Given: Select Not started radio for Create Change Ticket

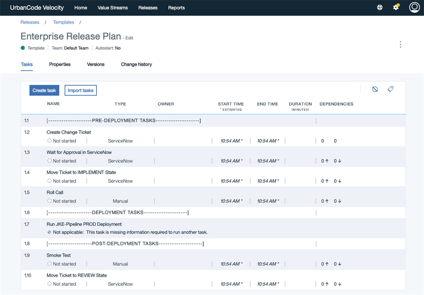Looking at the screenshot, I should (49, 140).
